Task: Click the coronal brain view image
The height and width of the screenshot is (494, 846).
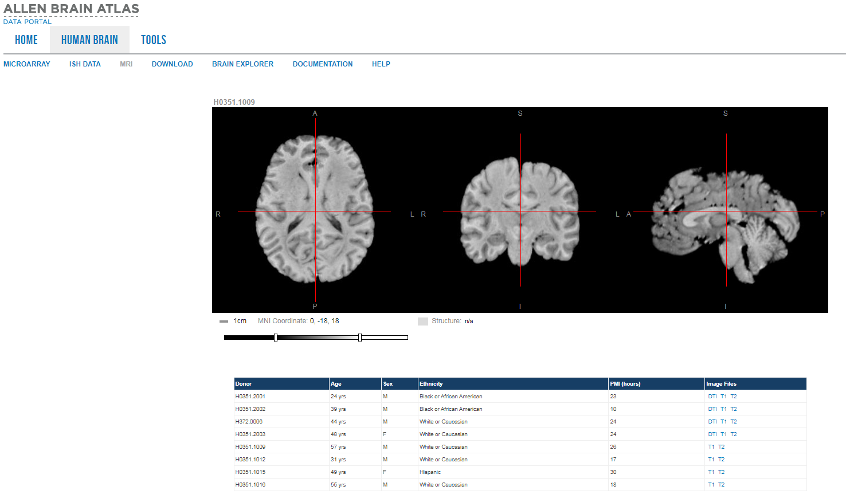Action: pyautogui.click(x=520, y=210)
